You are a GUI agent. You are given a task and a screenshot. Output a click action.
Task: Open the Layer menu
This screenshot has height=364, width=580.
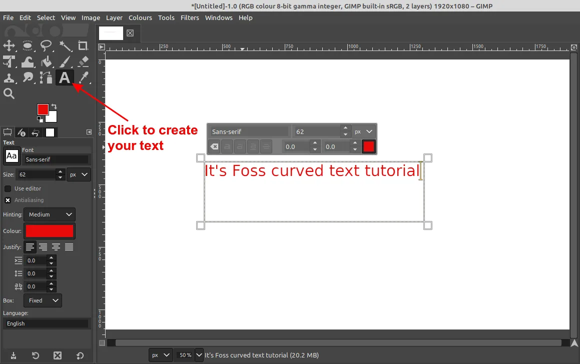pyautogui.click(x=114, y=17)
